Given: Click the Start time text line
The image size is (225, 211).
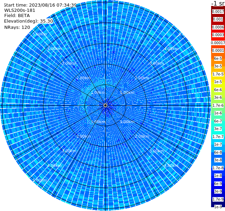Looking at the screenshot, I should (40, 5).
